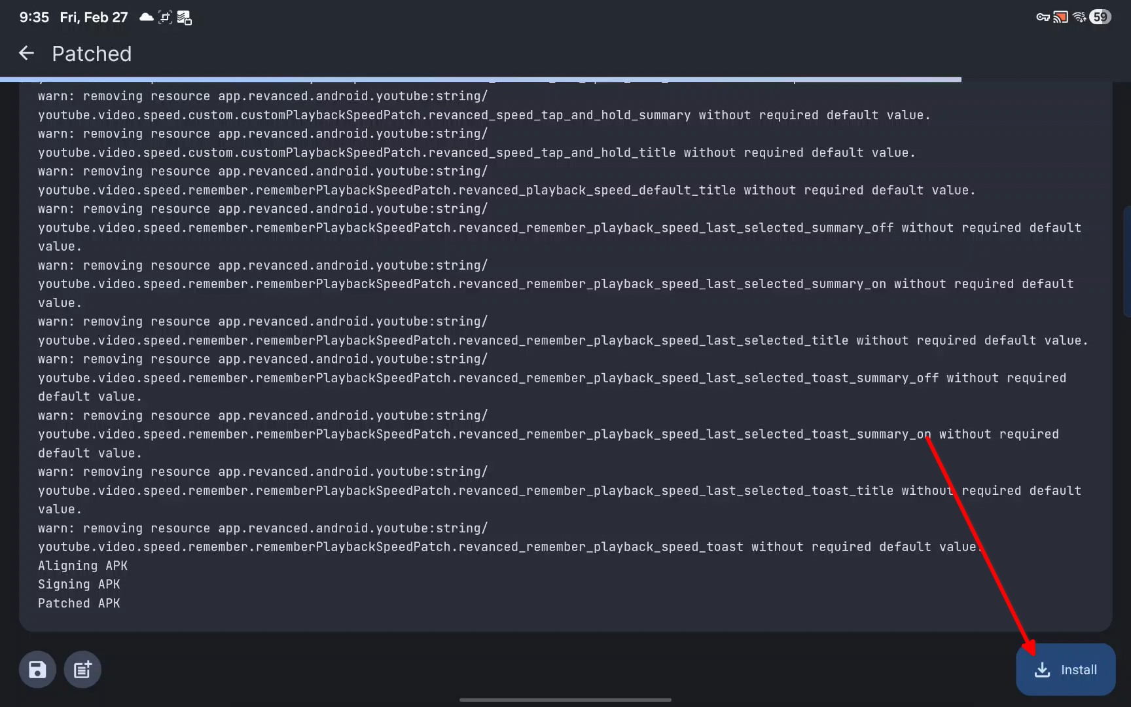The width and height of the screenshot is (1131, 707).
Task: Tap the Fri, Feb 27 date
Action: [94, 17]
